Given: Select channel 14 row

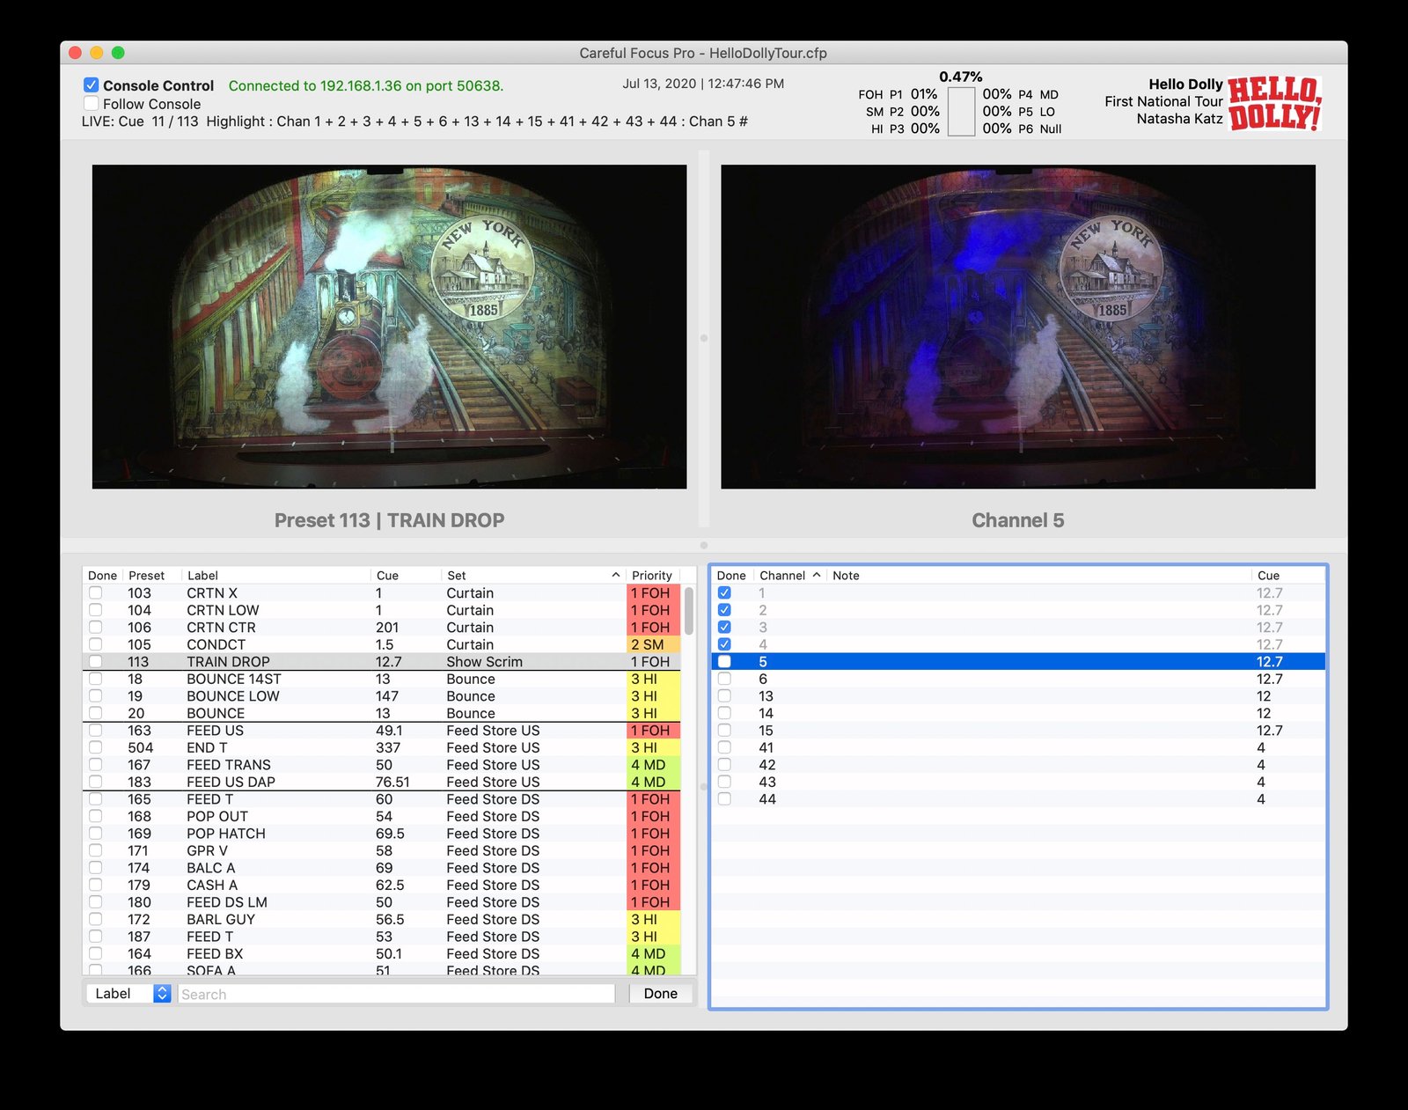Looking at the screenshot, I should [1018, 713].
